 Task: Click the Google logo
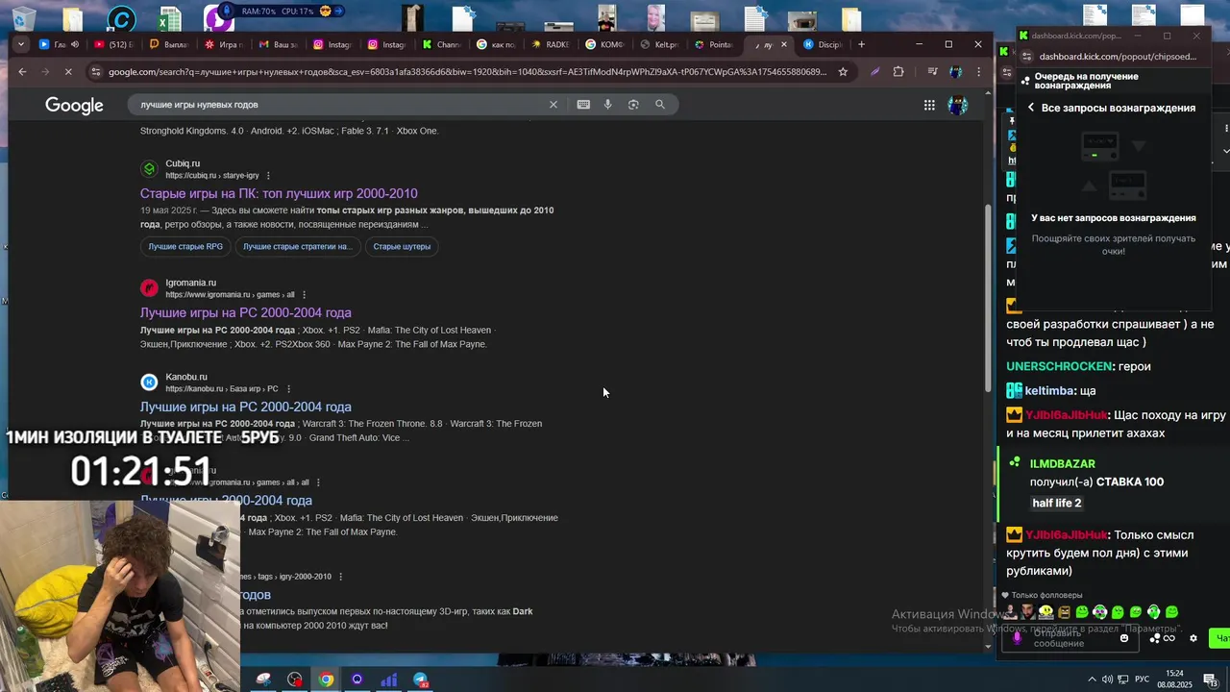point(74,106)
